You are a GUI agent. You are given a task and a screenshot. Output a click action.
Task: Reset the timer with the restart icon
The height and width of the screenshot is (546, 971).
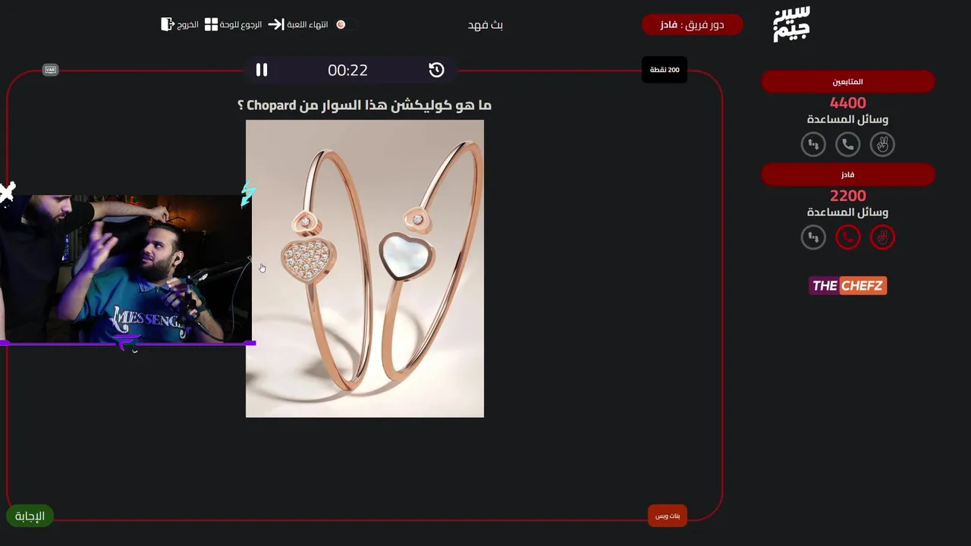coord(436,70)
